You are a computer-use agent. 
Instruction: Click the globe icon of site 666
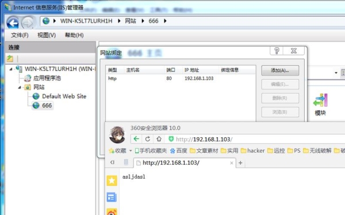(36, 105)
